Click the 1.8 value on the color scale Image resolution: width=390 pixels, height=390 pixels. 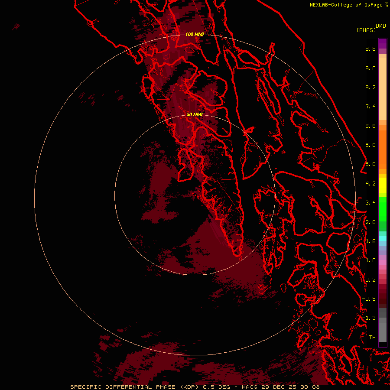pos(370,241)
